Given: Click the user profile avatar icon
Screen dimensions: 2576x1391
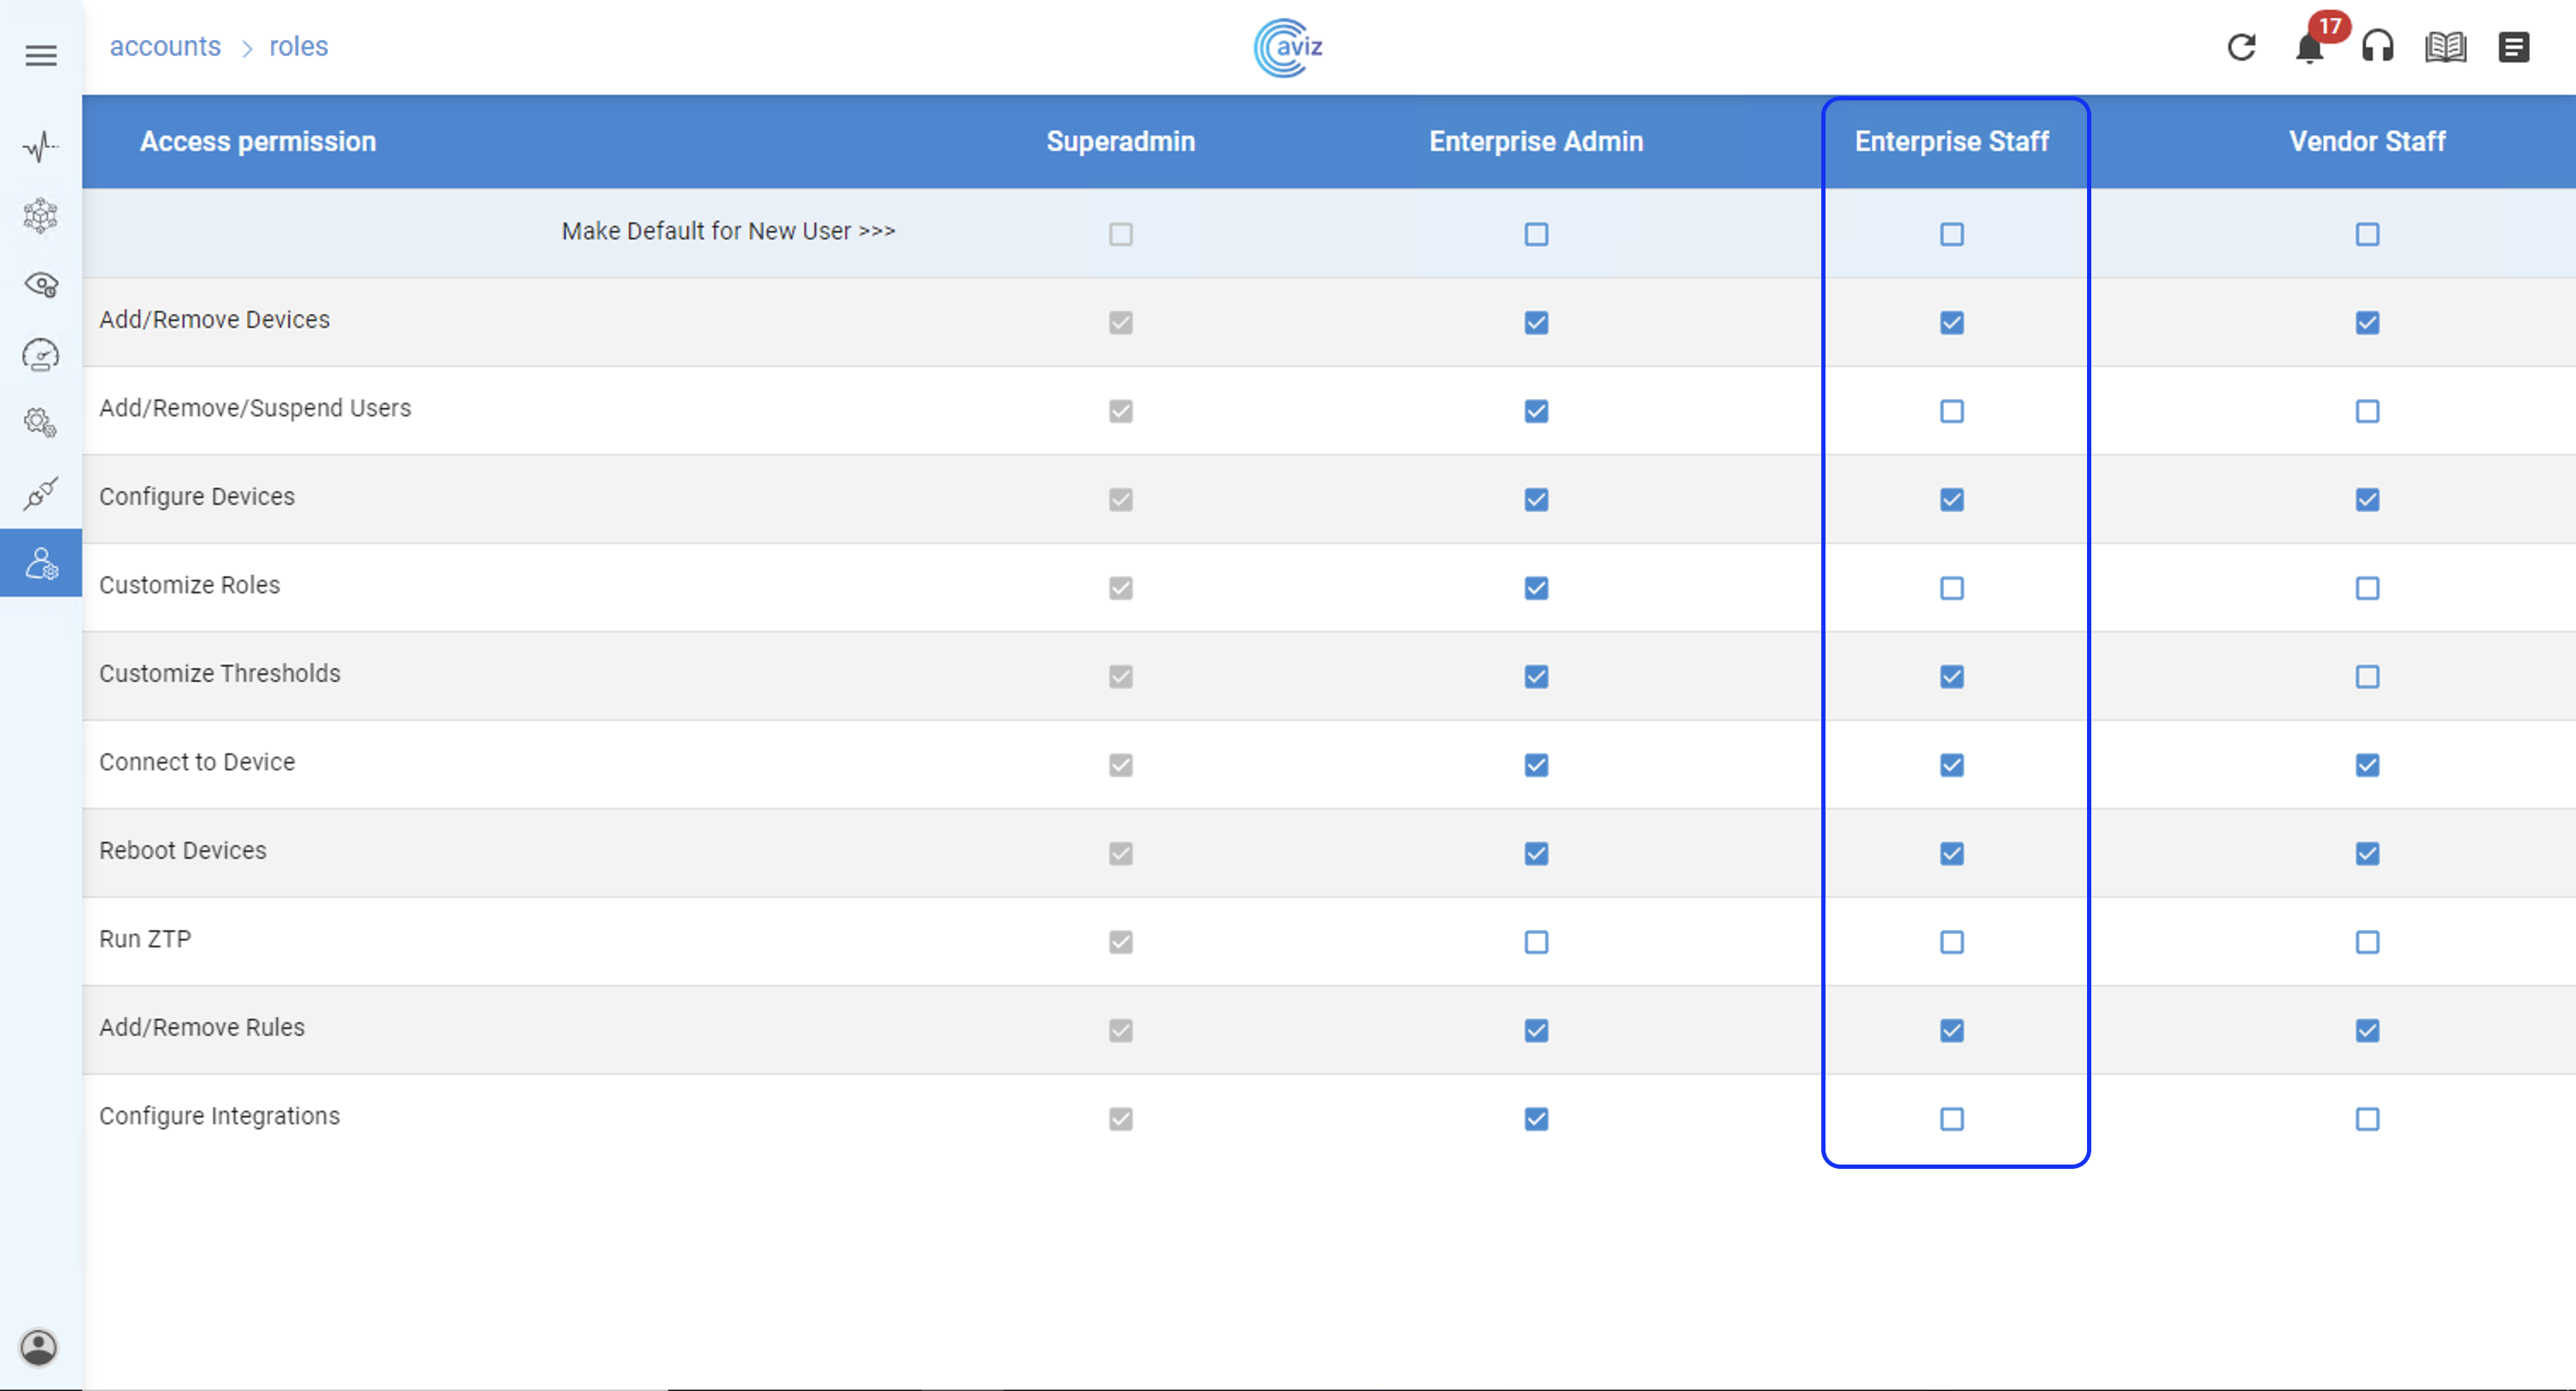Looking at the screenshot, I should click(39, 1347).
